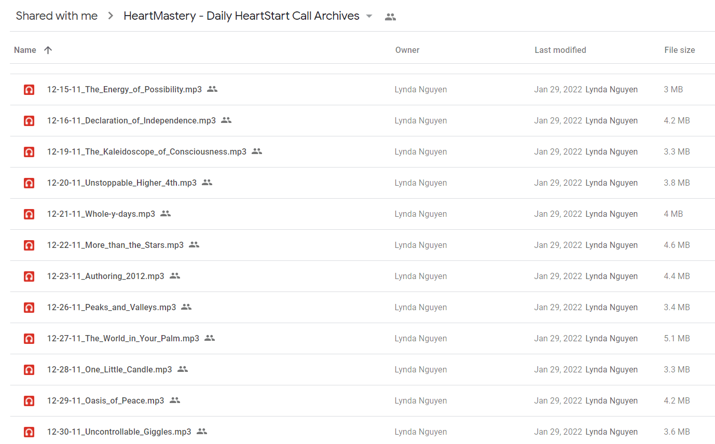The image size is (715, 444).
Task: Click the audio icon for 12-27-11_The_World_in_Your_Palm.mp3
Action: click(x=29, y=339)
